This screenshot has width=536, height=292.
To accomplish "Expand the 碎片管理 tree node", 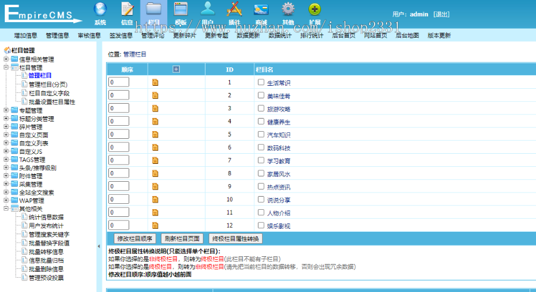I will tap(6, 126).
